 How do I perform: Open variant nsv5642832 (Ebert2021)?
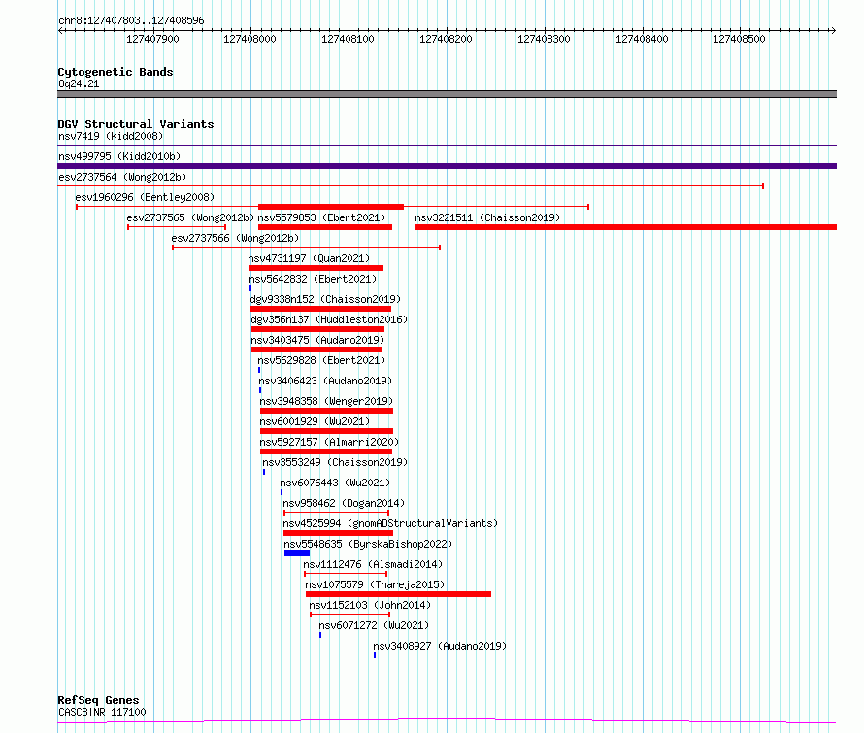pos(313,279)
